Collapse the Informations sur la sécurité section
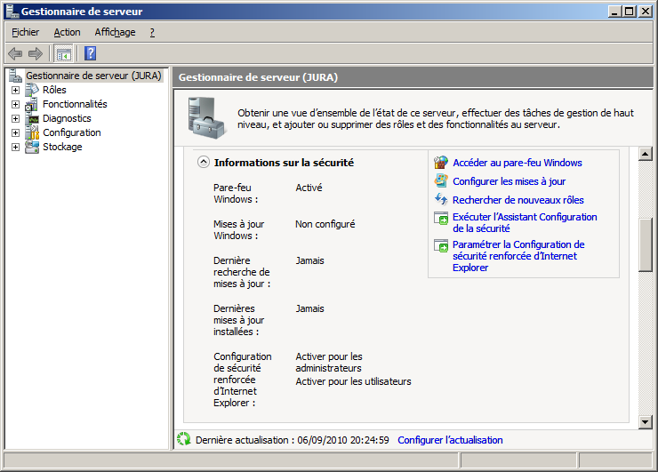 (203, 163)
